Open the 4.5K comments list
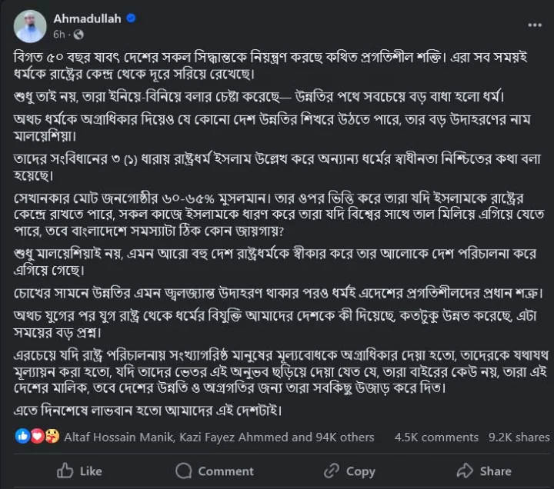Screen dimensions: 554x489 436,437
